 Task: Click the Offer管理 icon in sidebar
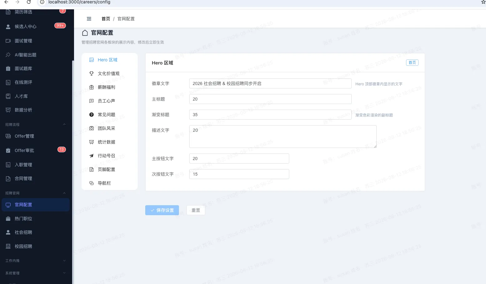click(x=8, y=136)
